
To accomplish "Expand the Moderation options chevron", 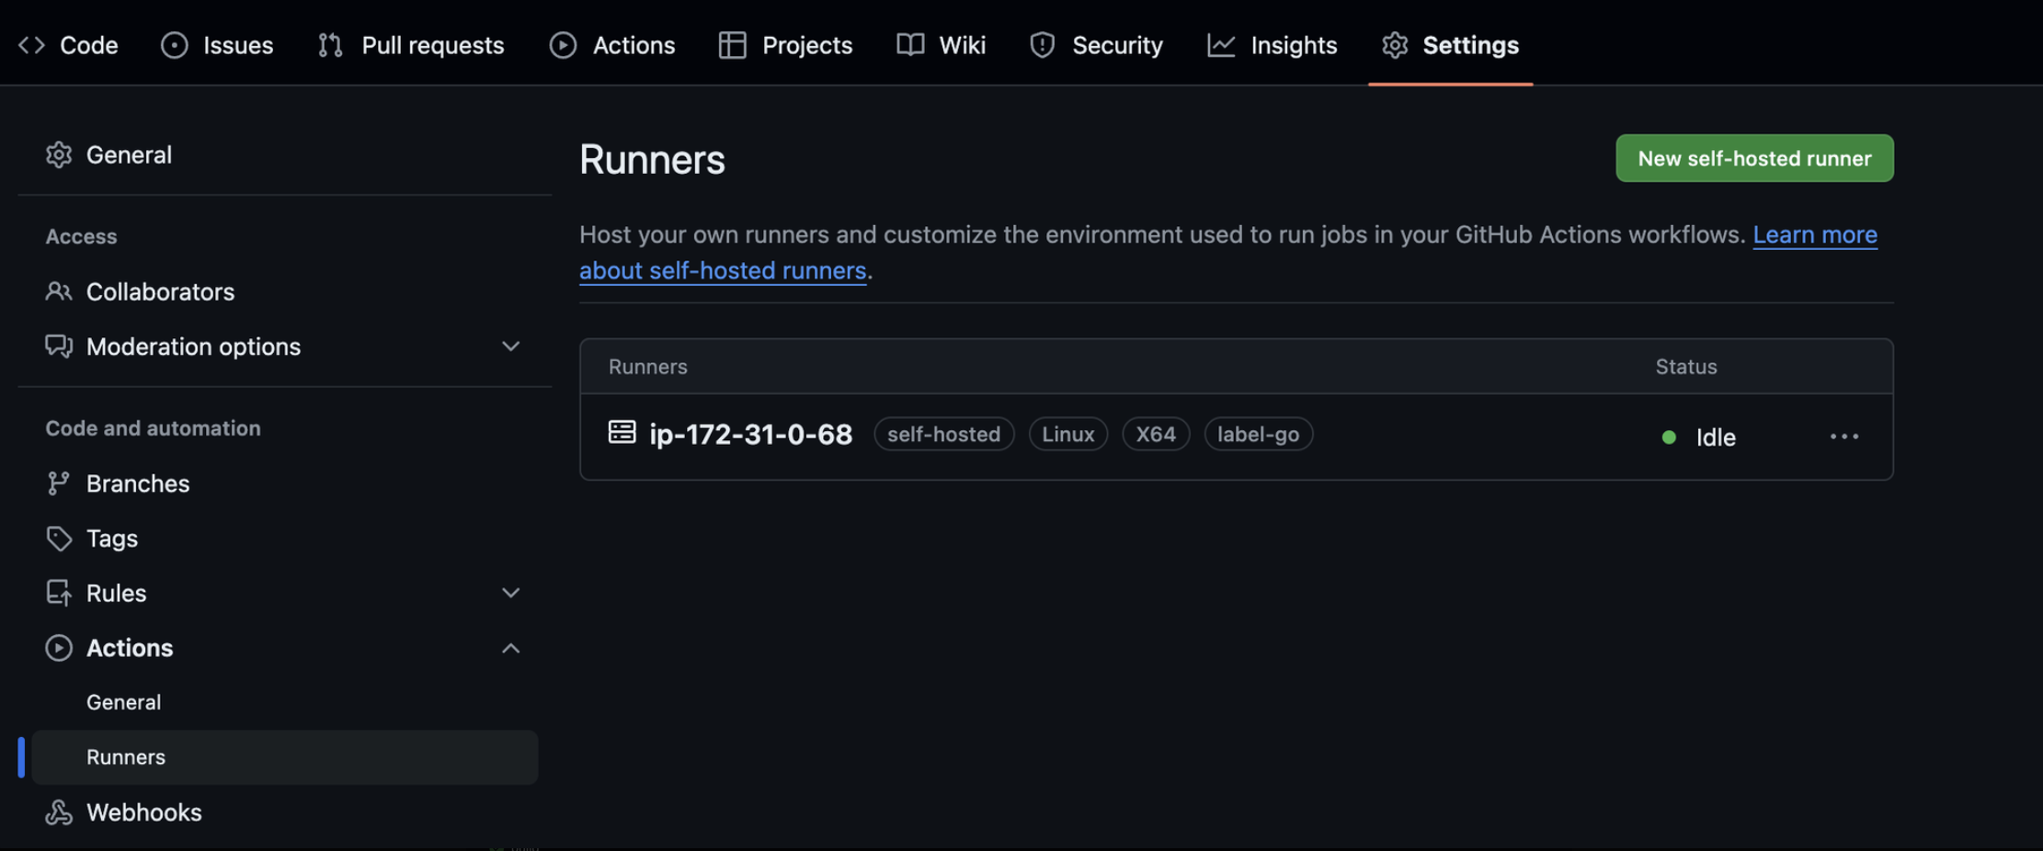I will (510, 346).
